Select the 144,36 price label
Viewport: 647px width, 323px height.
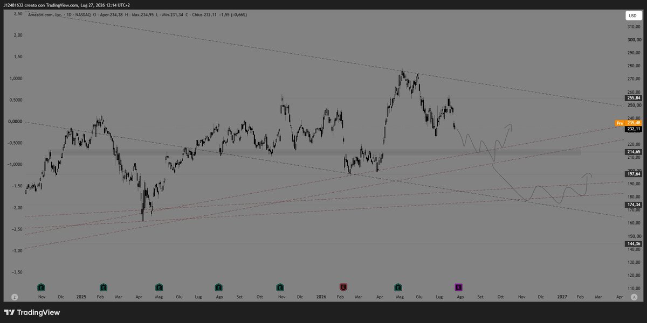[x=633, y=244]
